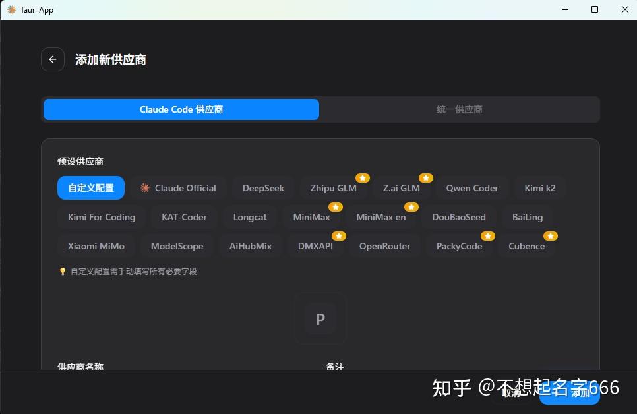Click the star badge on MiniMax
The image size is (637, 414).
coord(336,206)
